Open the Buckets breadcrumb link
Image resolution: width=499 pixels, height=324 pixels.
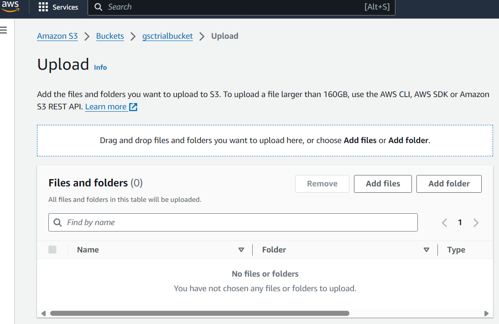click(x=110, y=36)
